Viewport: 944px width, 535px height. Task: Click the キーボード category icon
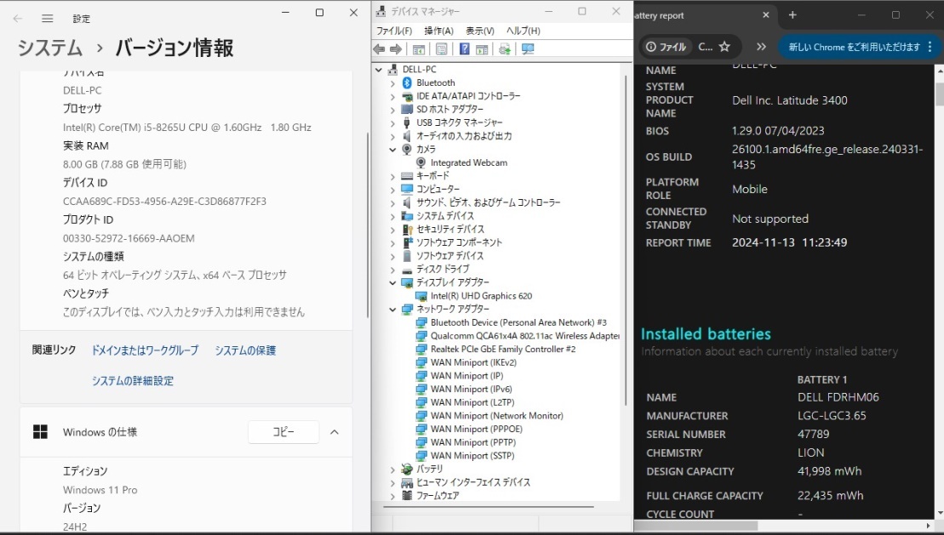pyautogui.click(x=407, y=176)
